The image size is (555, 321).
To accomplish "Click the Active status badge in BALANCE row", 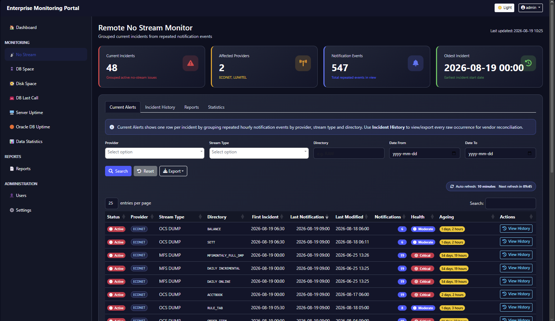I will (x=116, y=229).
